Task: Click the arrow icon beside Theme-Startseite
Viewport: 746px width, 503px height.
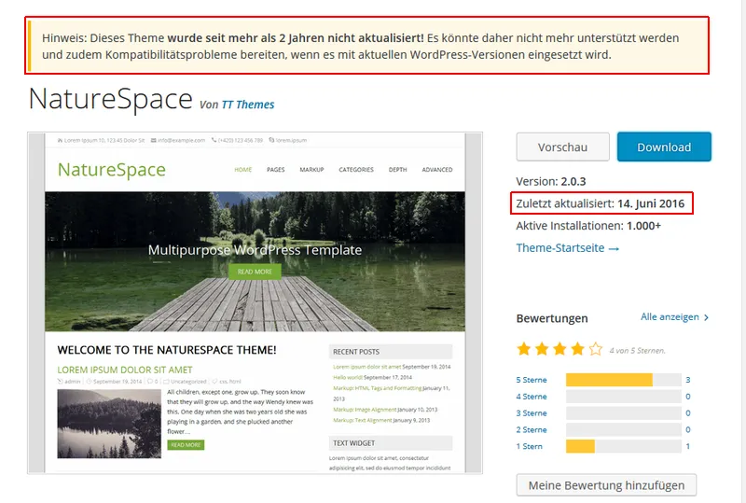Action: 614,248
